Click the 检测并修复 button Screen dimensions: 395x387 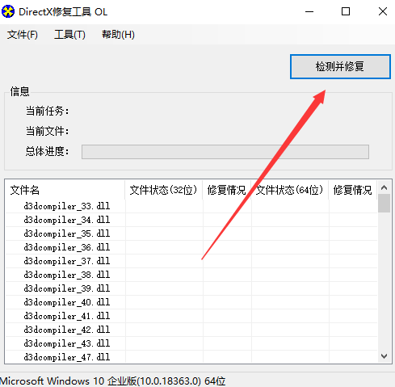tap(340, 66)
